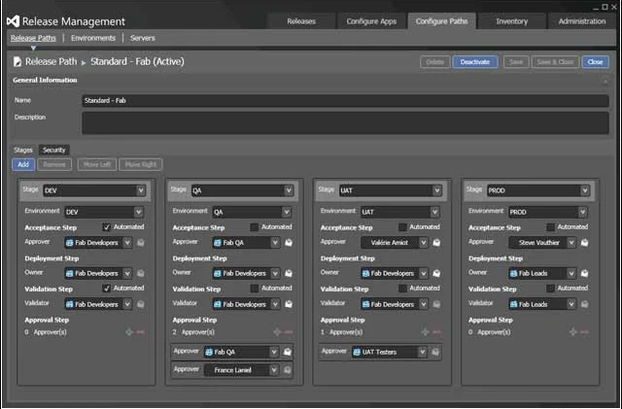Image resolution: width=622 pixels, height=409 pixels.
Task: Click the email icon beside UAT Validator
Action: (436, 304)
